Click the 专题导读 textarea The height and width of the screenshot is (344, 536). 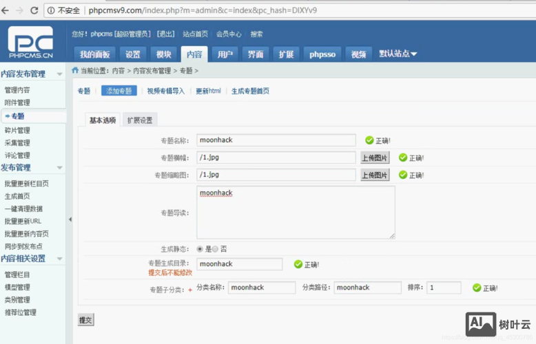click(296, 213)
